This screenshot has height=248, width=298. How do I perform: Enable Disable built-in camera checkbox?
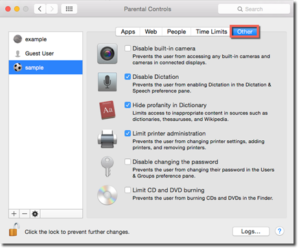pyautogui.click(x=128, y=48)
